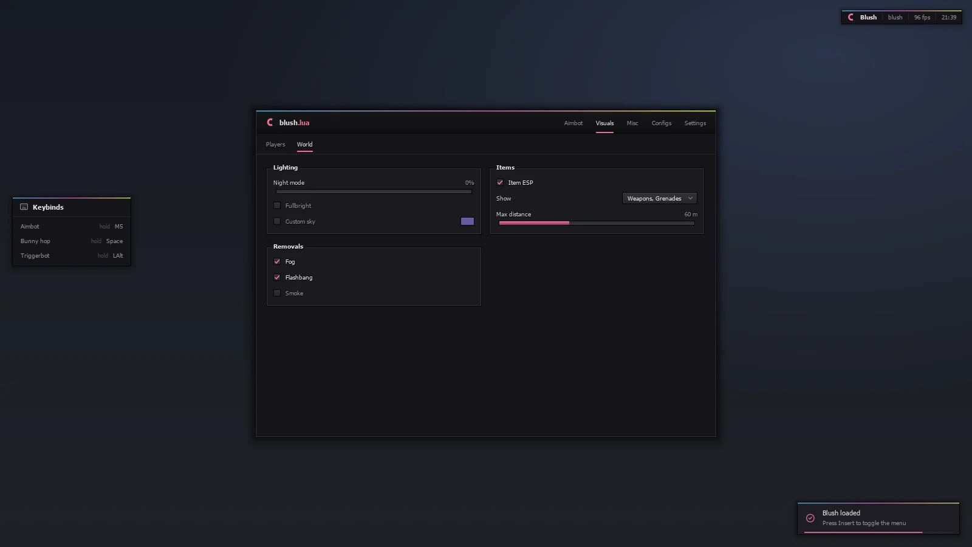Click the Blush crescent icon in watermark bar
This screenshot has height=547, width=972.
850,18
